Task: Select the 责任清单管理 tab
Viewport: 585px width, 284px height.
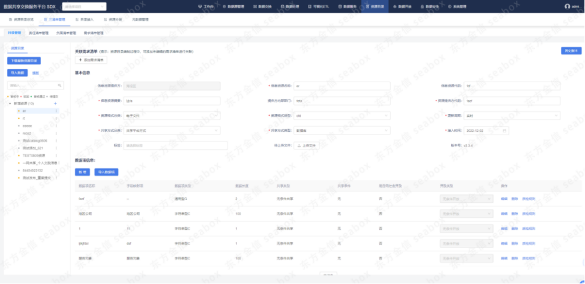Action: coord(39,33)
